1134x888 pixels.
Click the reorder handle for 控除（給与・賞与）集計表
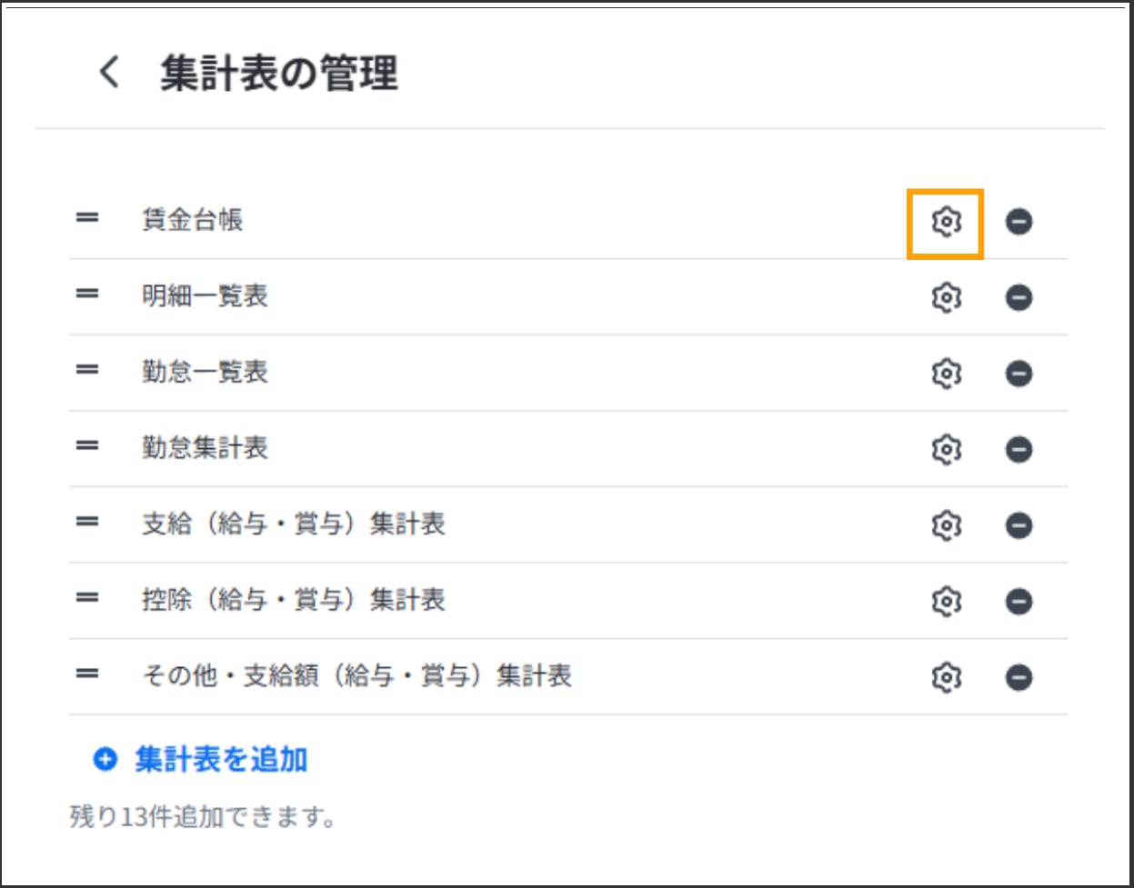click(87, 597)
